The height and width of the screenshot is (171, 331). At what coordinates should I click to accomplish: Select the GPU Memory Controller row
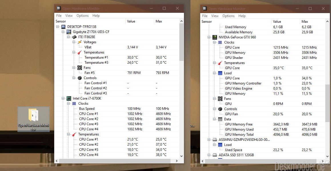click(263, 83)
